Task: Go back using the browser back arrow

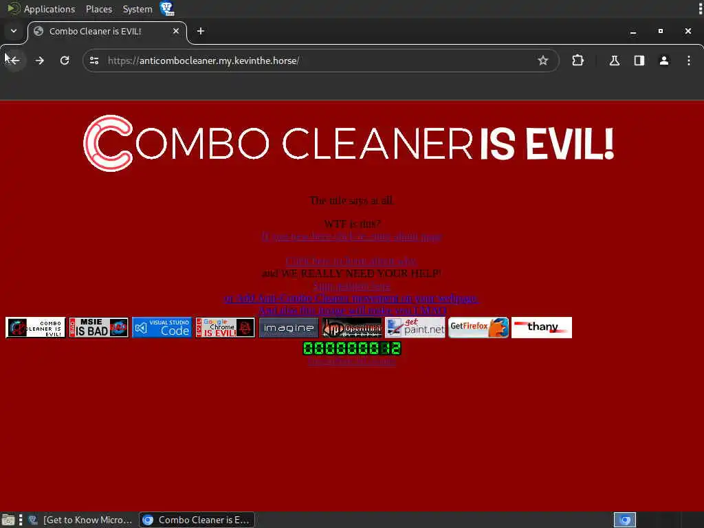Action: click(x=14, y=60)
